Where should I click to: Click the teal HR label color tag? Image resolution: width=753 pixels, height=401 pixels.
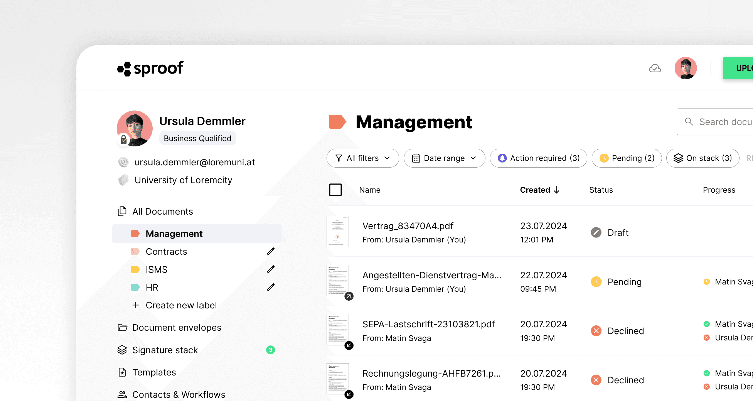click(x=135, y=287)
